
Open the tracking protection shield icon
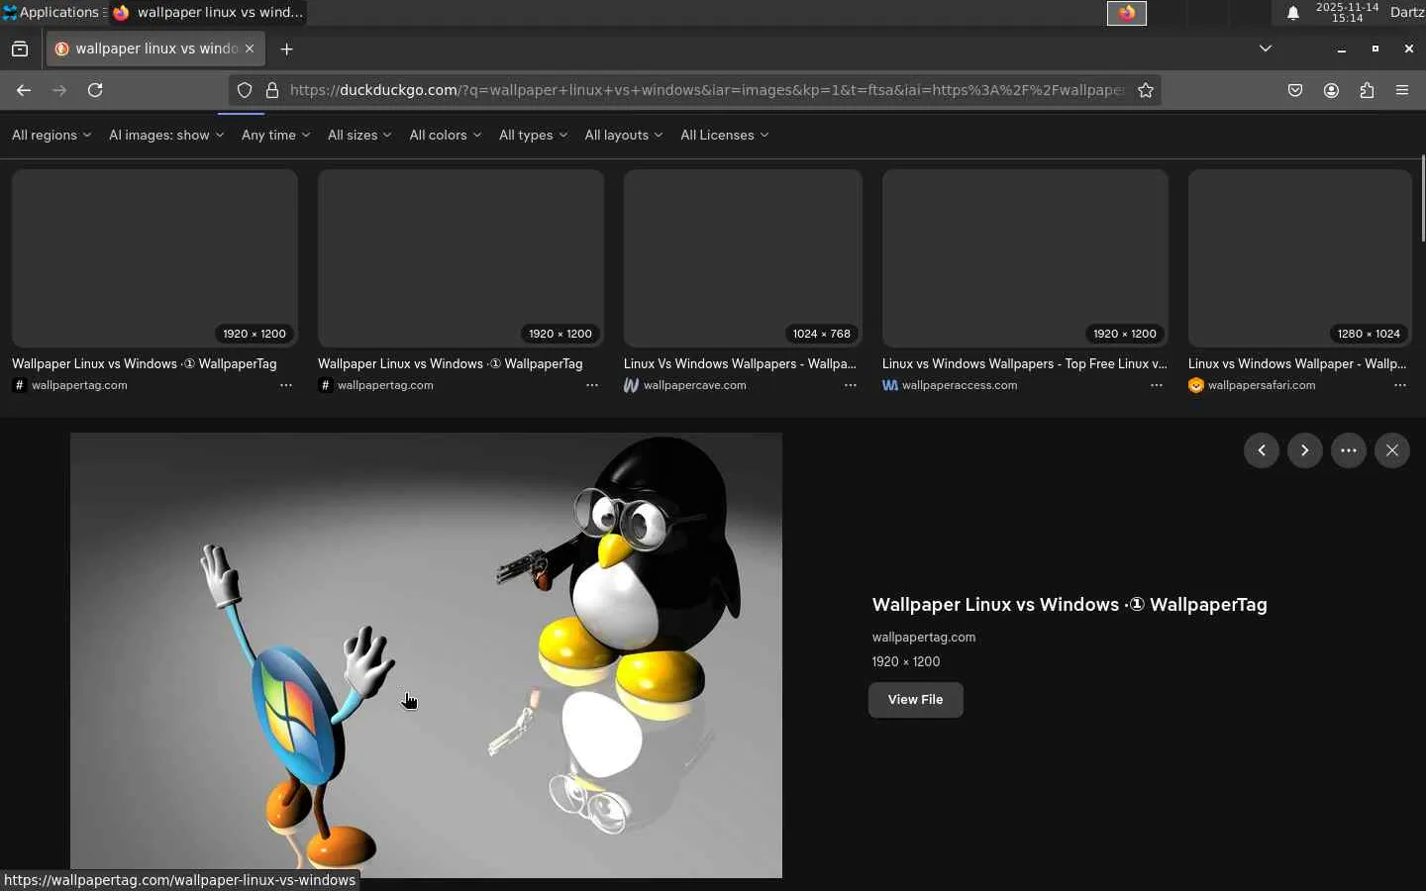tap(245, 90)
